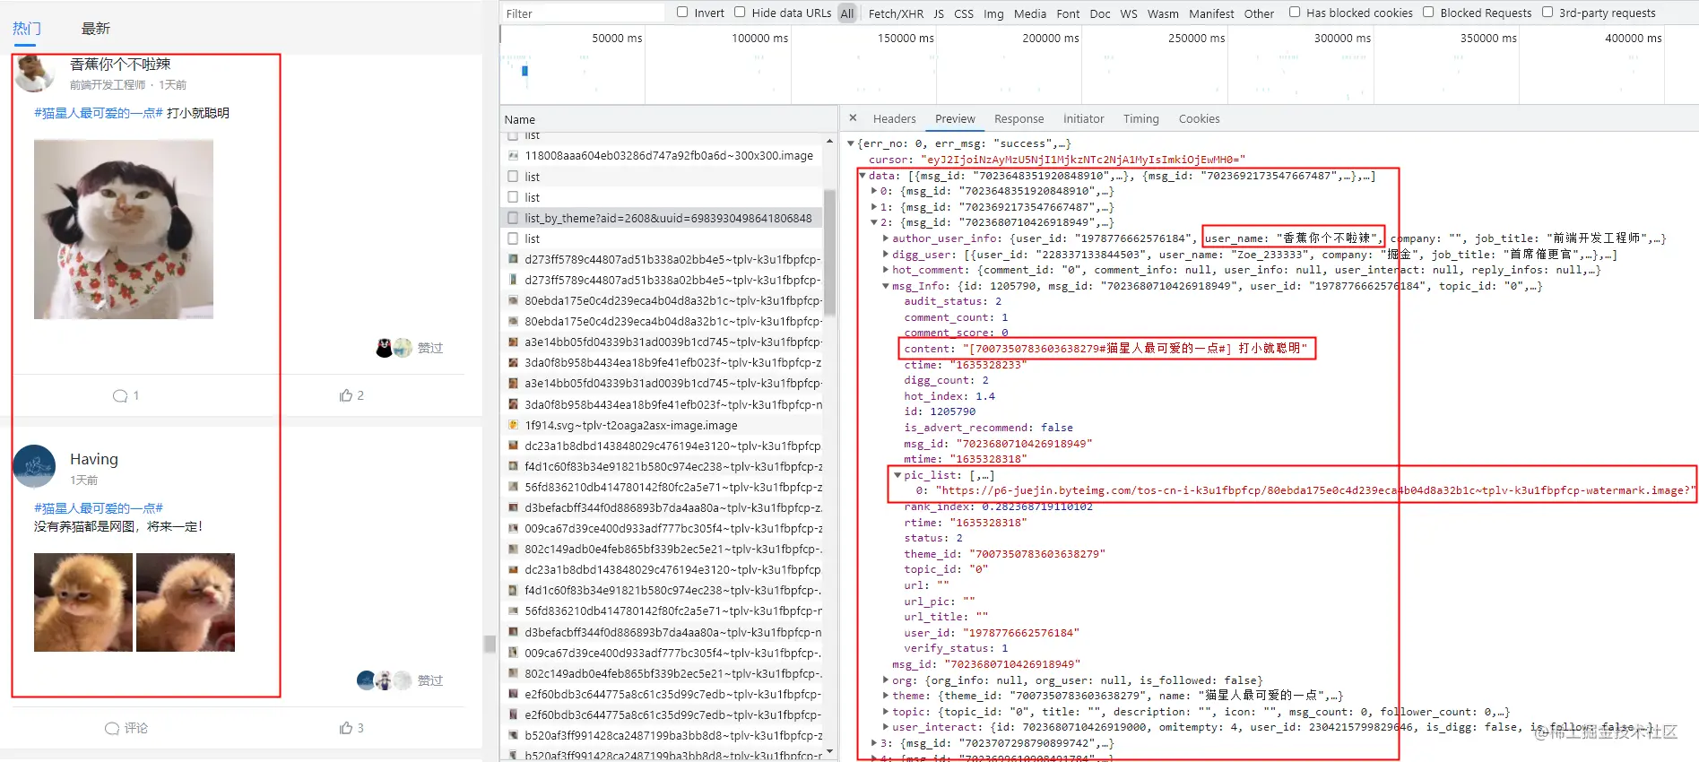Open first orange kitten photo

click(83, 602)
